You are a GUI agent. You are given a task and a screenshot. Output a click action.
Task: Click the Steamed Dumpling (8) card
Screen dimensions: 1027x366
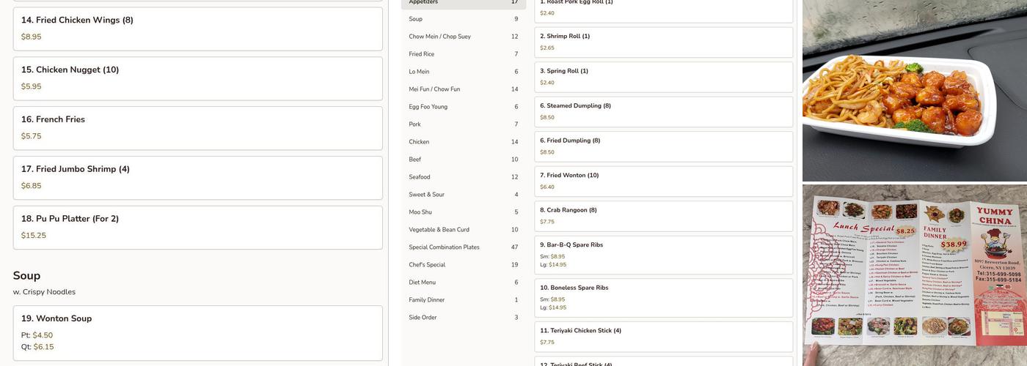pos(663,111)
